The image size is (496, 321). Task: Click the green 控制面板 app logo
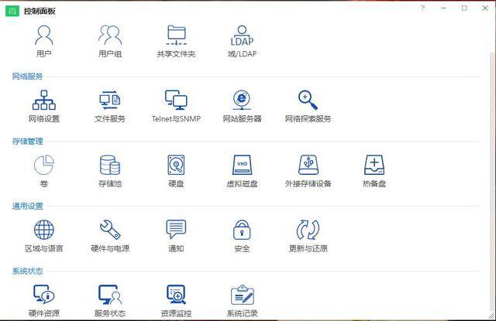(x=12, y=11)
